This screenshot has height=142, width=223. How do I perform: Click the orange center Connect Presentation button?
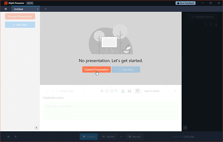96,70
